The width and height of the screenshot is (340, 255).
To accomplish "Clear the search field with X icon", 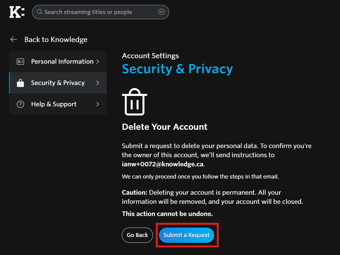I will [x=161, y=12].
